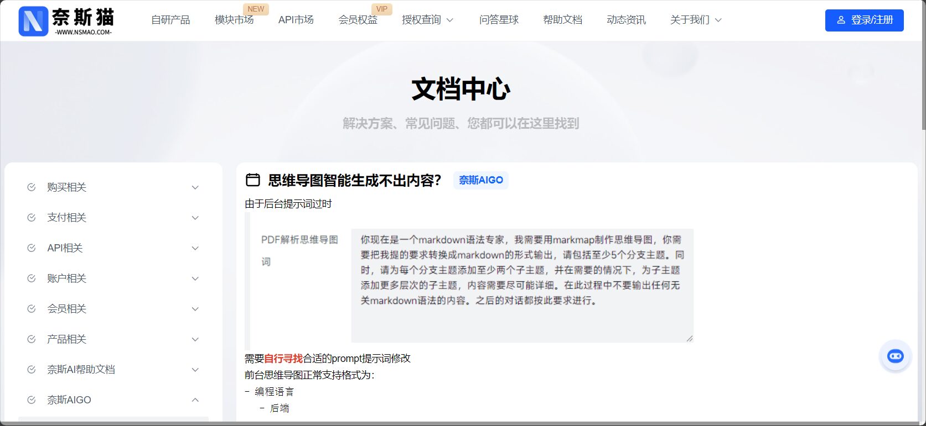Click check icon next to 奈斯AIGO
The height and width of the screenshot is (426, 926).
(x=32, y=400)
